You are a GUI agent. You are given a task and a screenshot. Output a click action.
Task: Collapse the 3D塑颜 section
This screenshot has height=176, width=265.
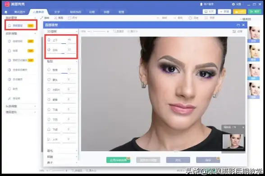click(77, 32)
